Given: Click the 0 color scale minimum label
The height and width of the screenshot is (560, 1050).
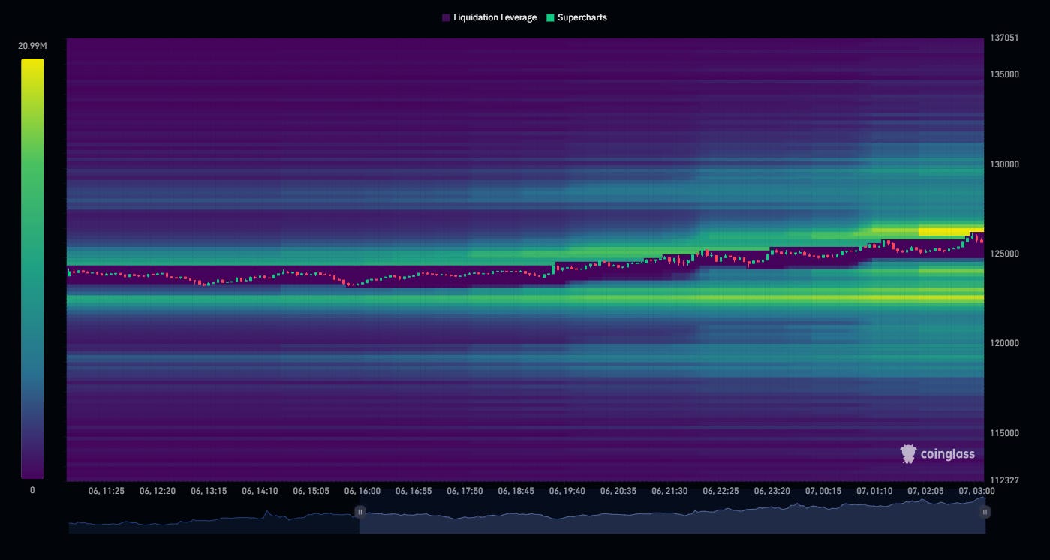Looking at the screenshot, I should pyautogui.click(x=32, y=490).
